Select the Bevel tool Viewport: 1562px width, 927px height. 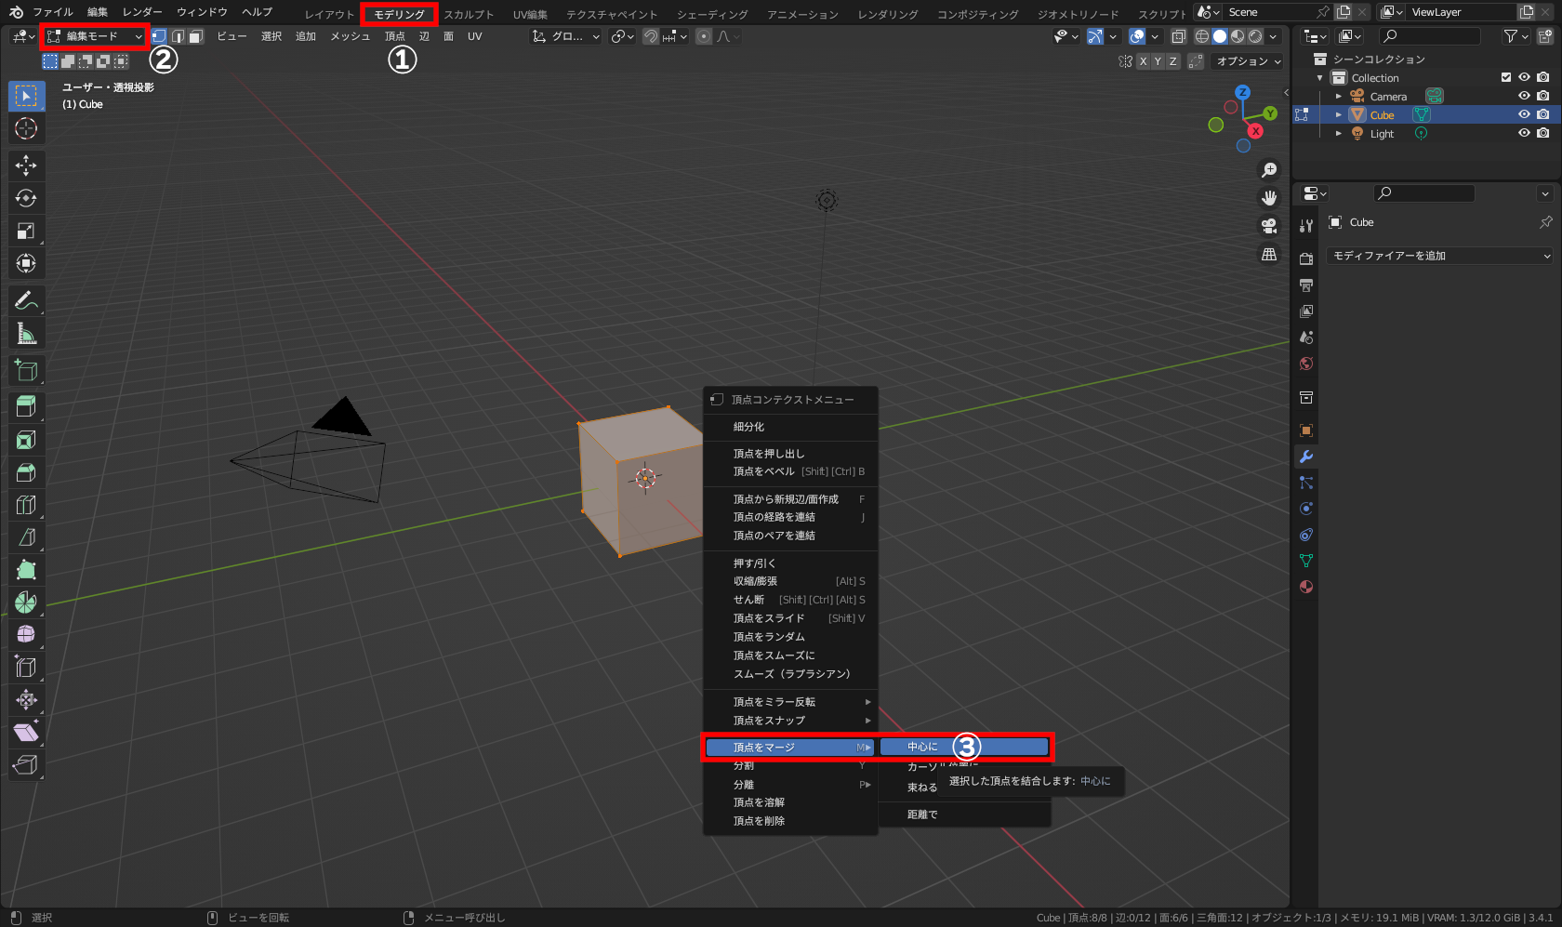(x=26, y=472)
